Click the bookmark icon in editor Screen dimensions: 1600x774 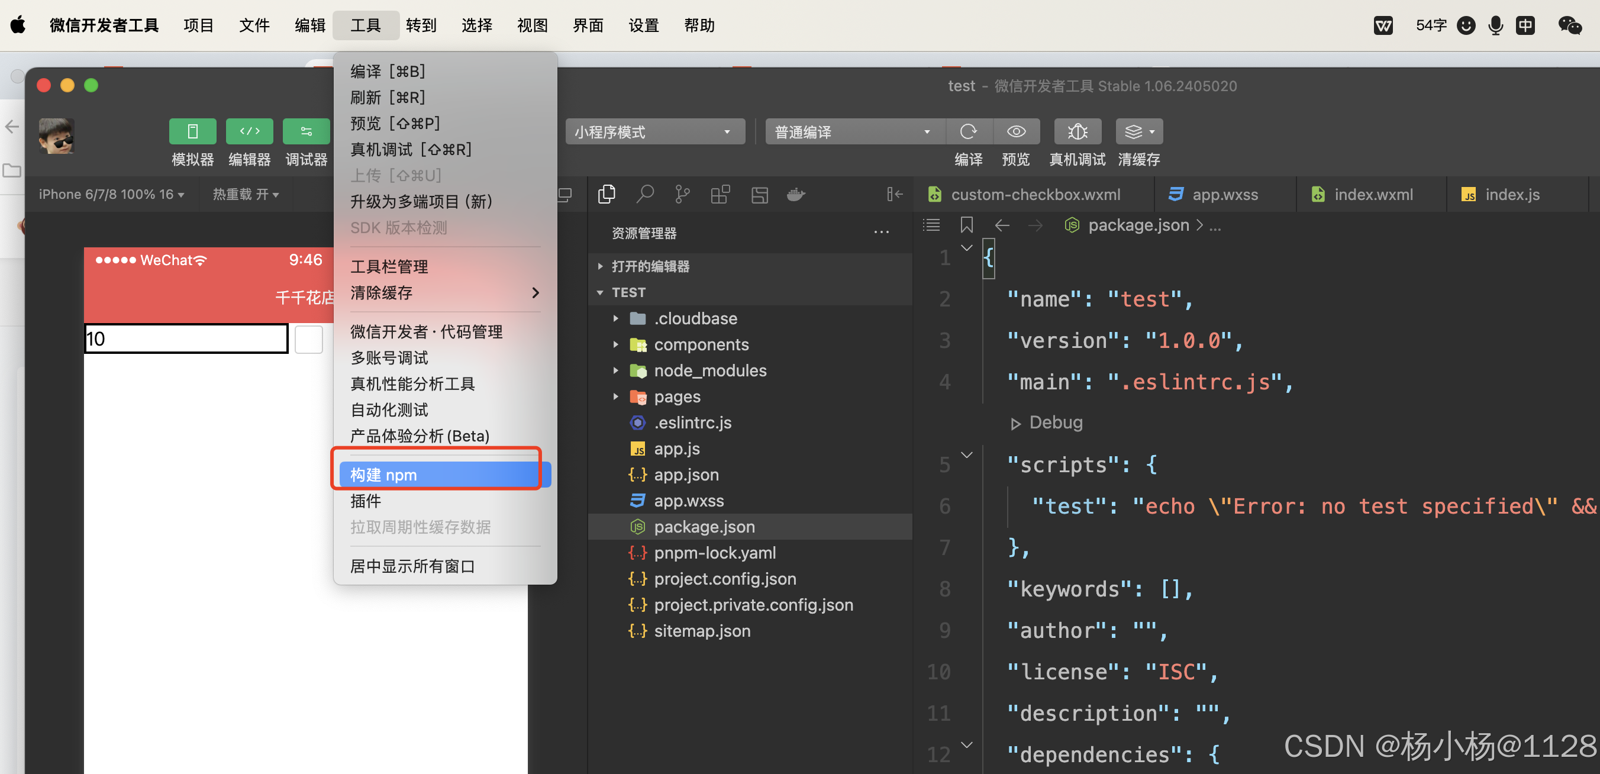point(966,225)
